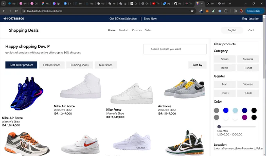Image resolution: width=266 pixels, height=156 pixels.
Task: Click the Search product you want field
Action: click(175, 49)
